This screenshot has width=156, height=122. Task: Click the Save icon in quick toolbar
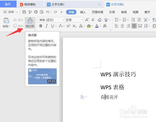(x=24, y=12)
